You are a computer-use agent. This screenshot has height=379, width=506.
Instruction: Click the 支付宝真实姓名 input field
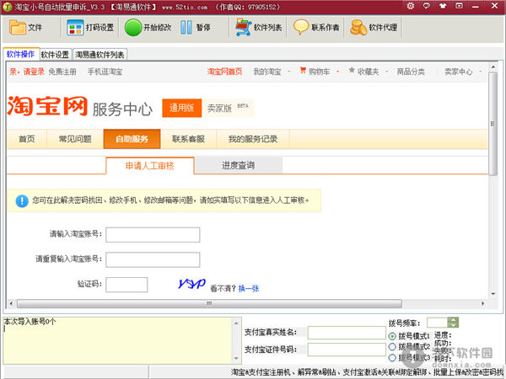click(347, 333)
